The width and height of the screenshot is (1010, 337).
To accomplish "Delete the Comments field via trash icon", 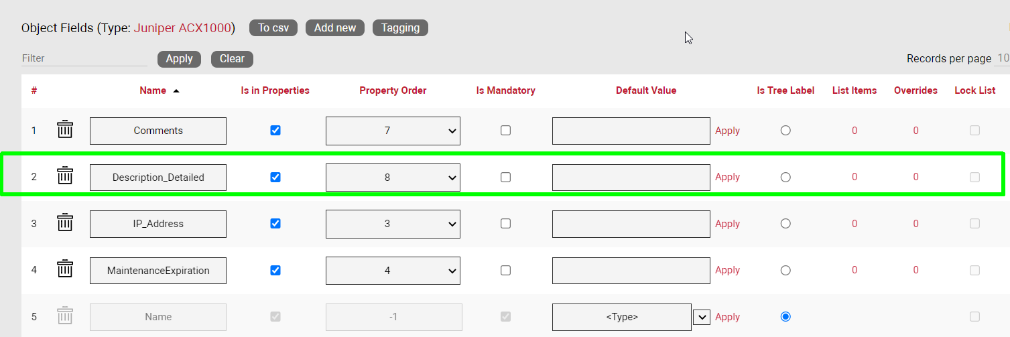I will coord(64,130).
